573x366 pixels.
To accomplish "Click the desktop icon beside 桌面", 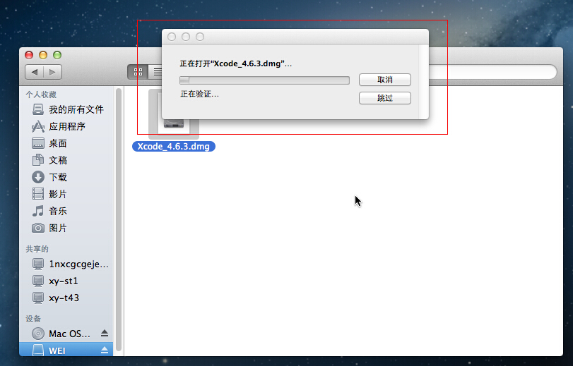I will coord(38,143).
